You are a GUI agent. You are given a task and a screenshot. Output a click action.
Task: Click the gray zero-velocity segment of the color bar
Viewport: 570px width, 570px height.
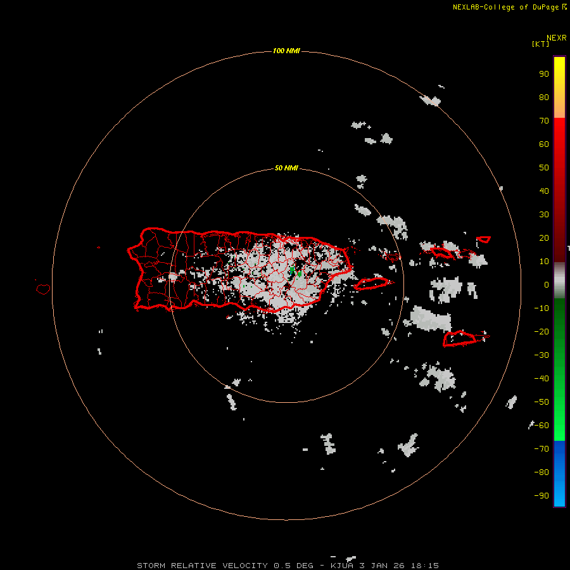tap(559, 281)
